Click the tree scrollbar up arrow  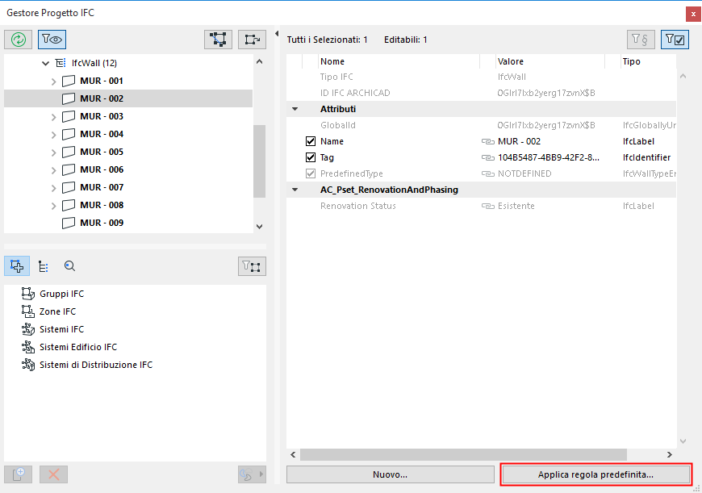coord(259,61)
